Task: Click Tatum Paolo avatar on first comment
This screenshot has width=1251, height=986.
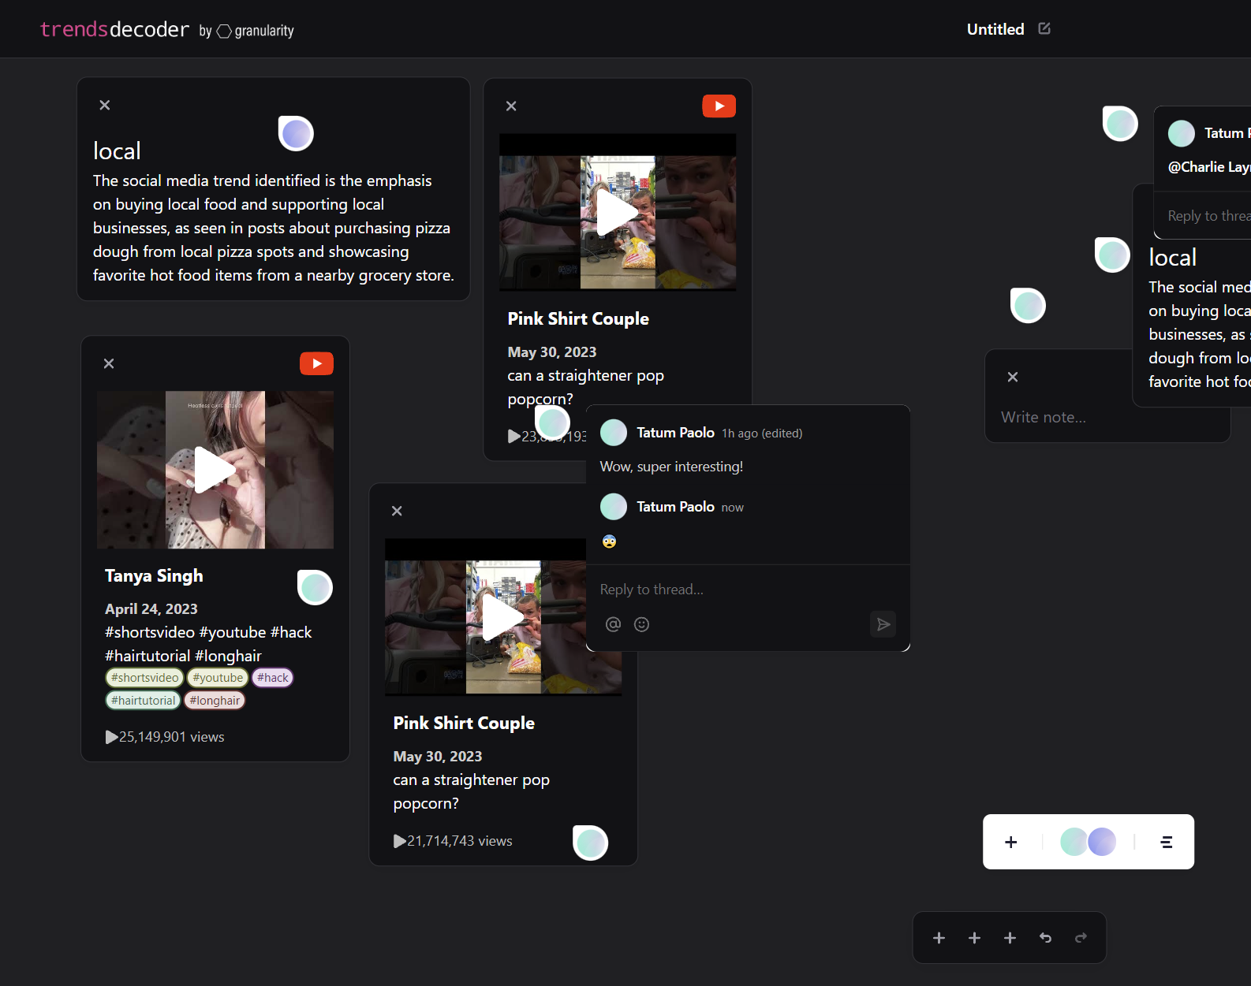Action: tap(614, 433)
